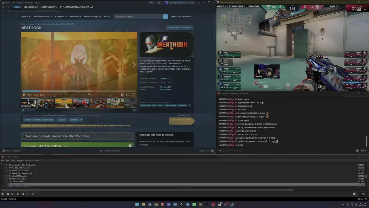The image size is (369, 208).
Task: Pause the MEATHOOK trailer video
Action: [24, 95]
